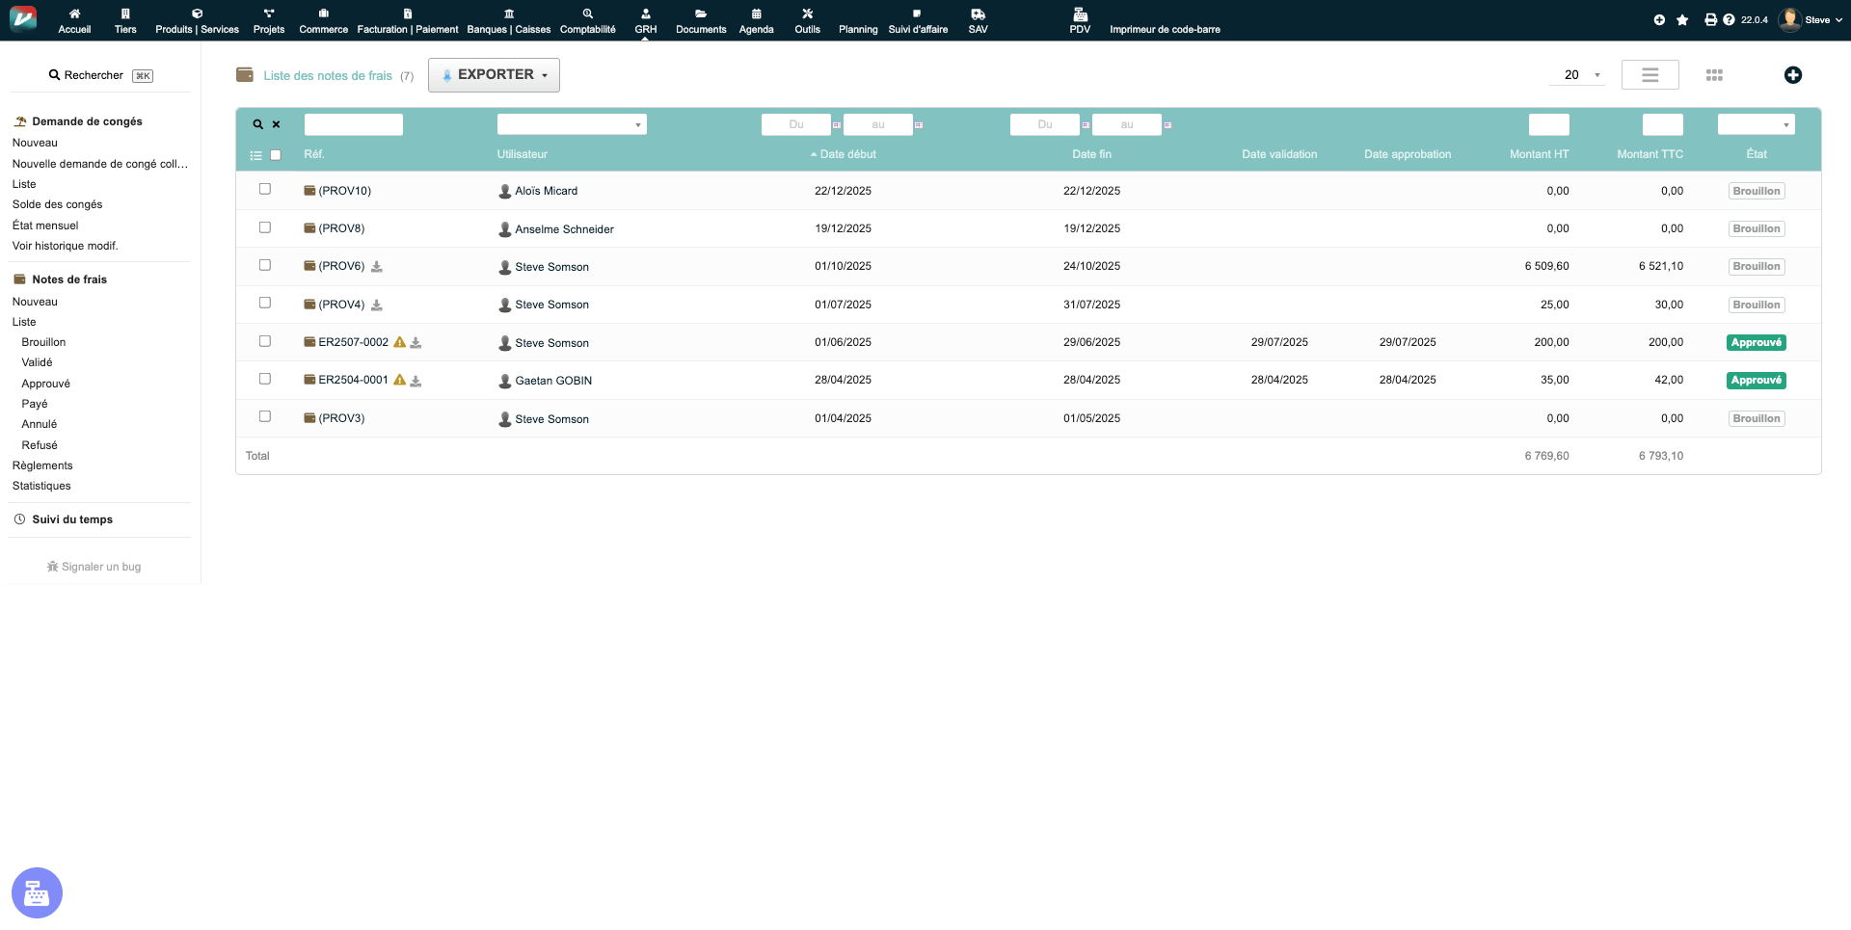Open the Utilisateur filter dropdown
The image size is (1851, 930).
pos(572,124)
